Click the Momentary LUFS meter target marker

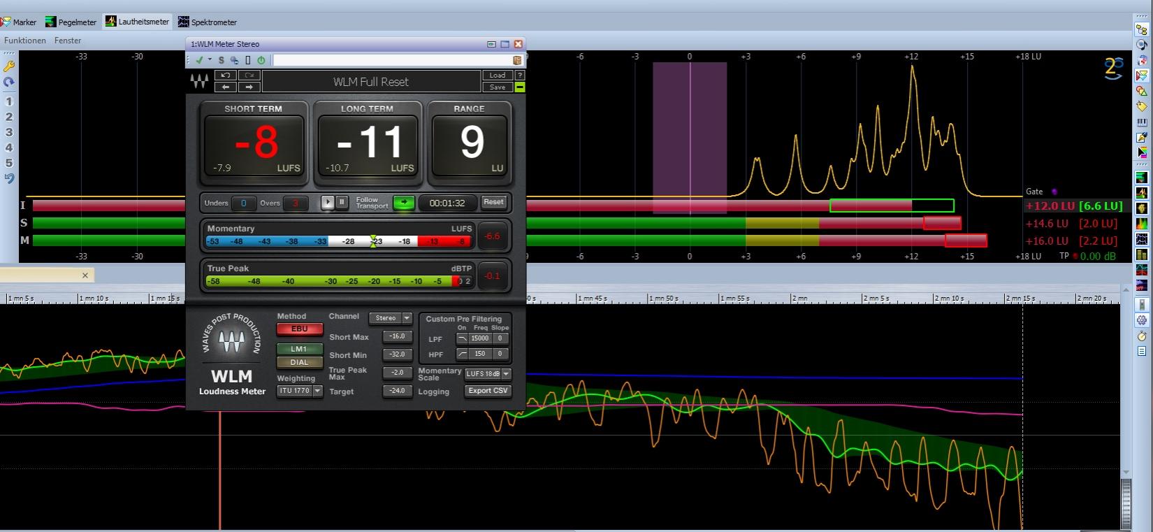373,241
